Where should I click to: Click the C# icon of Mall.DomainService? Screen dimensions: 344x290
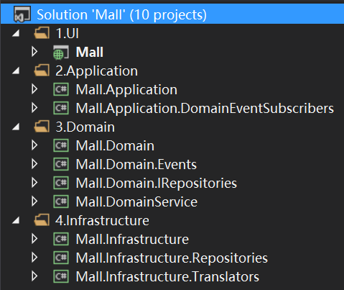pos(61,201)
